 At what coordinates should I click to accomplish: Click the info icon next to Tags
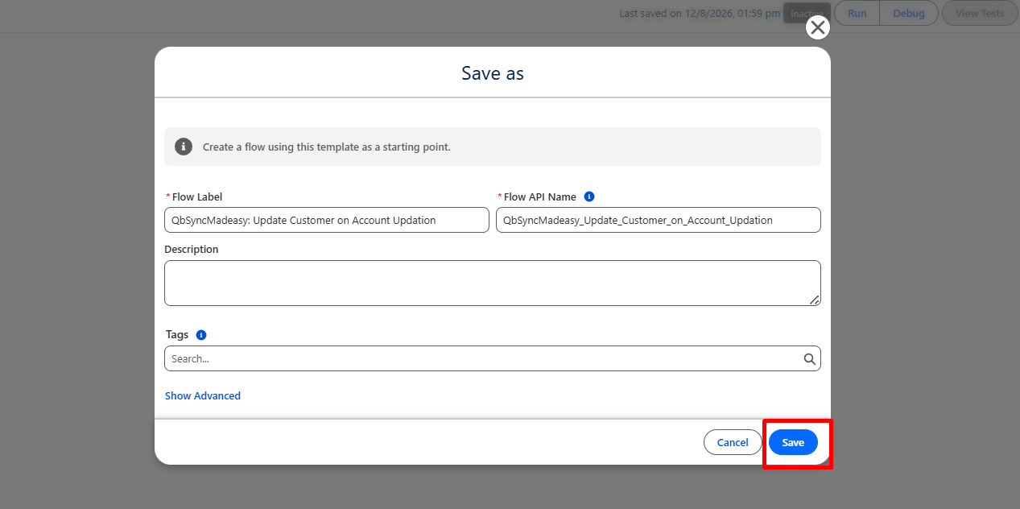click(x=201, y=335)
